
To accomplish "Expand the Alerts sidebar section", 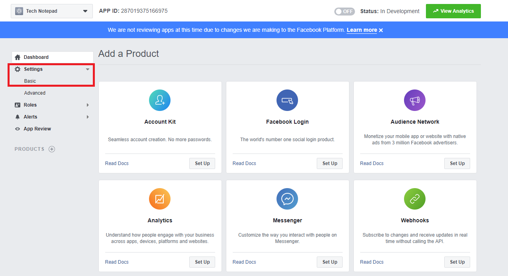I will click(88, 117).
